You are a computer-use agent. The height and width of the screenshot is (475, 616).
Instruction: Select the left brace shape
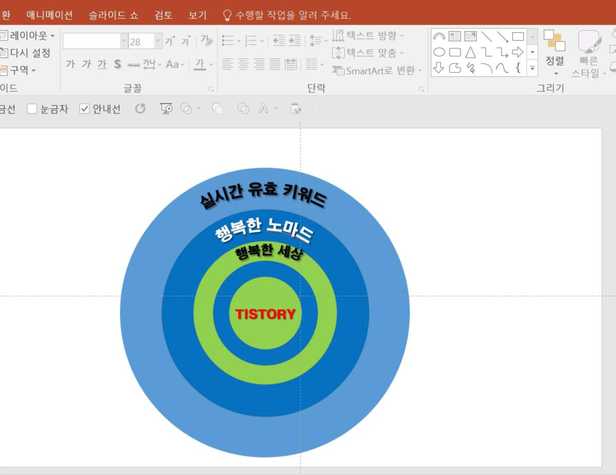518,68
